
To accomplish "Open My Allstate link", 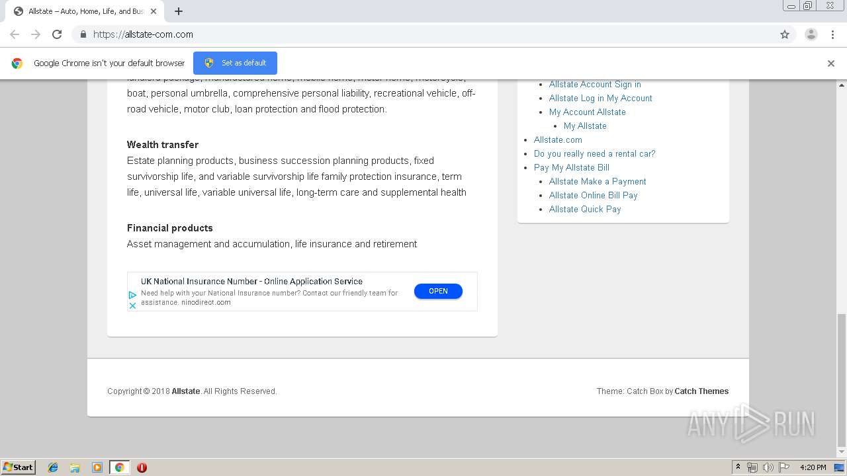I will click(585, 126).
